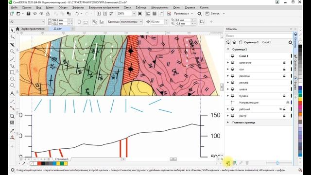Image resolution: width=311 pixels, height=175 pixels.
Task: Toggle lock on the залегание layer
Action: pos(284,63)
